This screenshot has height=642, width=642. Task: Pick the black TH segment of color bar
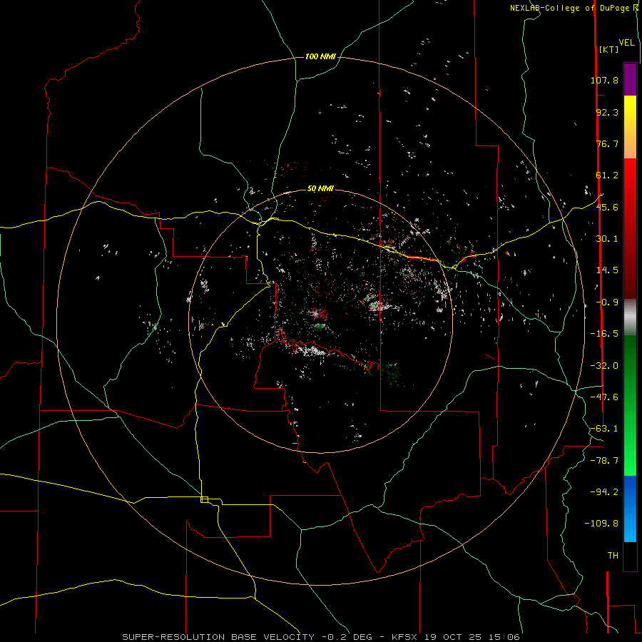point(630,556)
